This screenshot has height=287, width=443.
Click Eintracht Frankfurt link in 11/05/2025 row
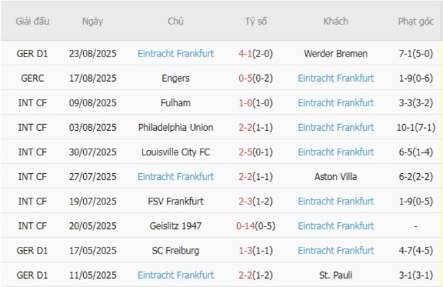(x=175, y=275)
